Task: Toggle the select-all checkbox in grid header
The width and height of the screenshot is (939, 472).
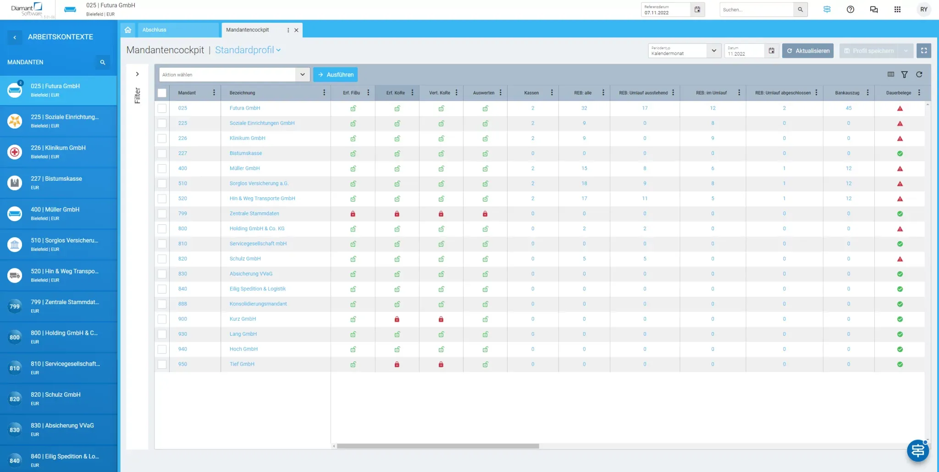Action: click(x=162, y=93)
